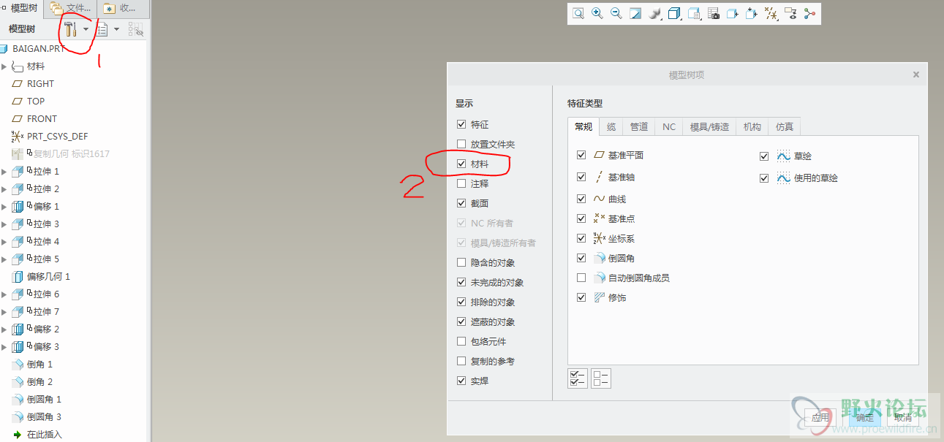Expand the 偏移 3 feature node
The image size is (944, 442).
pyautogui.click(x=4, y=347)
